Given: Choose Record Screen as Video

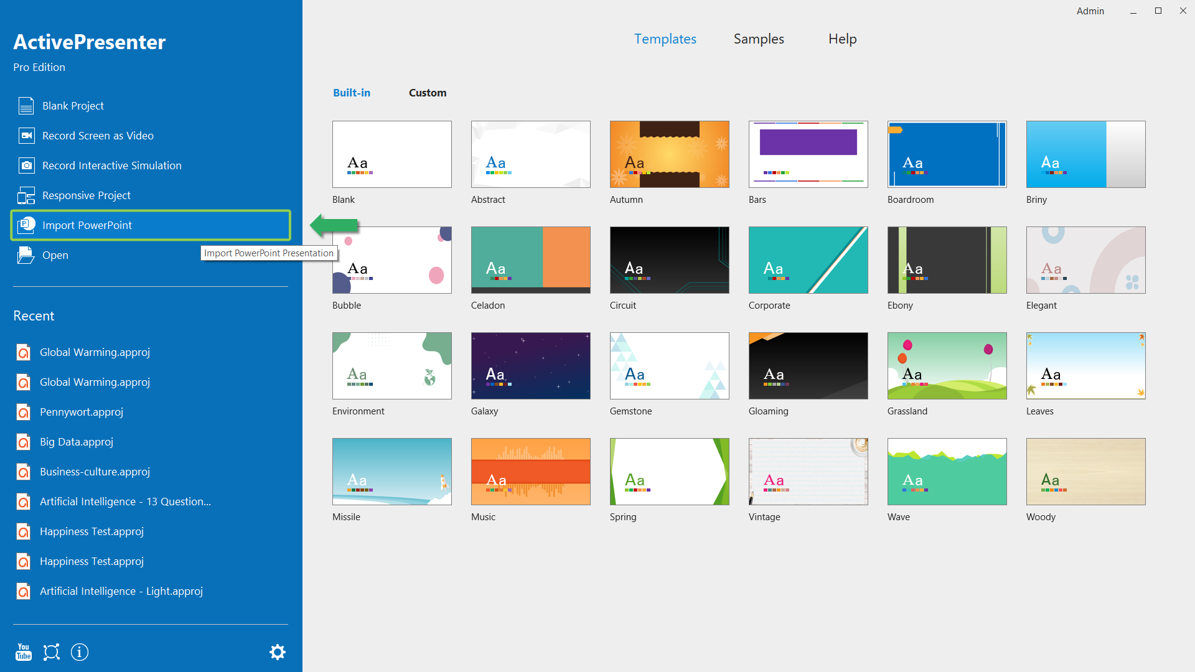Looking at the screenshot, I should pos(98,136).
